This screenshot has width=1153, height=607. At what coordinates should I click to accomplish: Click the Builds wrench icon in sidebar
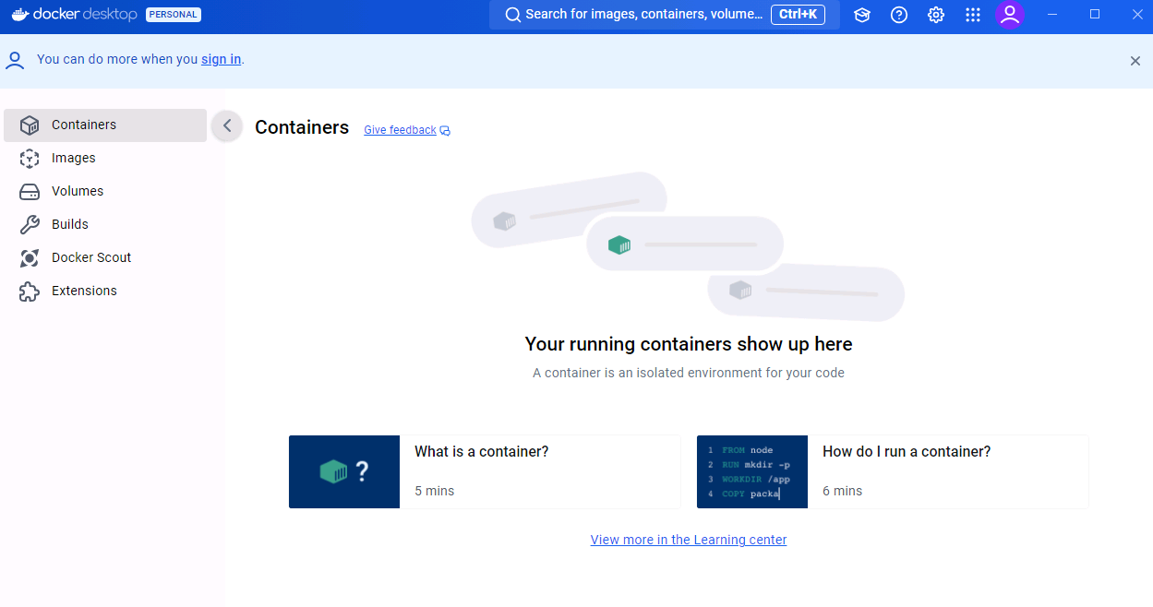(x=30, y=225)
